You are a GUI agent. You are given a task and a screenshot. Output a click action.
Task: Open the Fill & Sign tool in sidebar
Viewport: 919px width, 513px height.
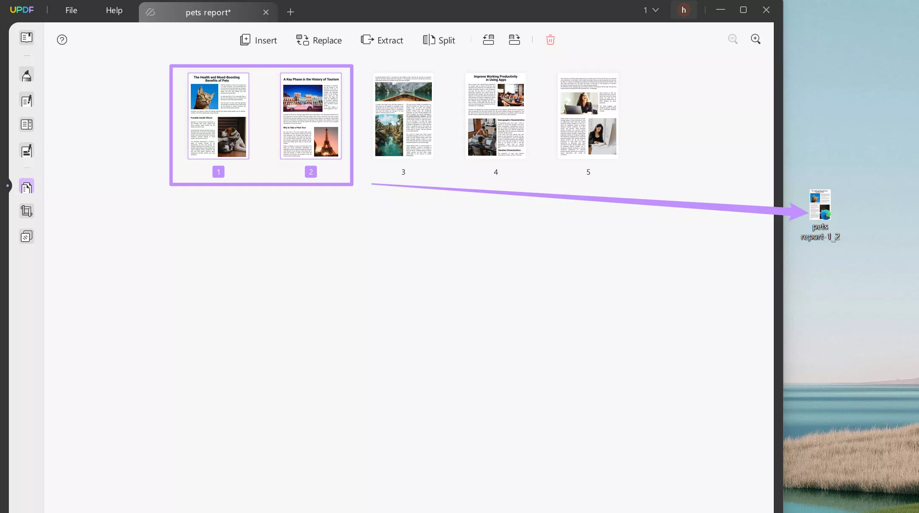pyautogui.click(x=27, y=151)
